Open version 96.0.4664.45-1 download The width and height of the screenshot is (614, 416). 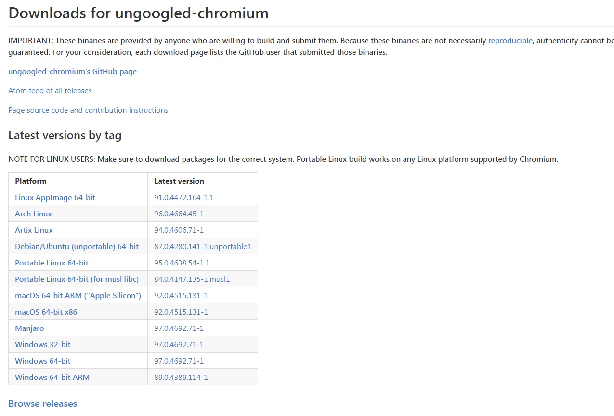click(179, 214)
